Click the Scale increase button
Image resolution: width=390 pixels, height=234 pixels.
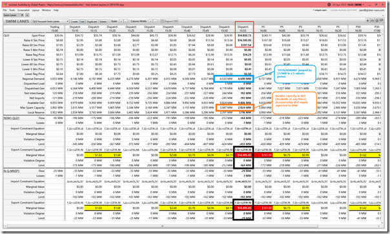pos(121,21)
